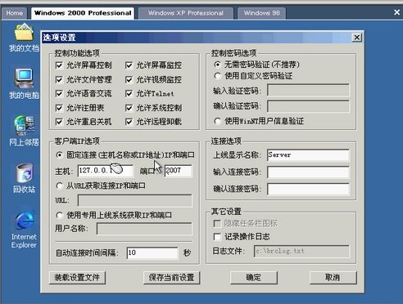Select 使用专用上线系统获取IP和端口 radio option
The height and width of the screenshot is (304, 403).
(x=59, y=215)
